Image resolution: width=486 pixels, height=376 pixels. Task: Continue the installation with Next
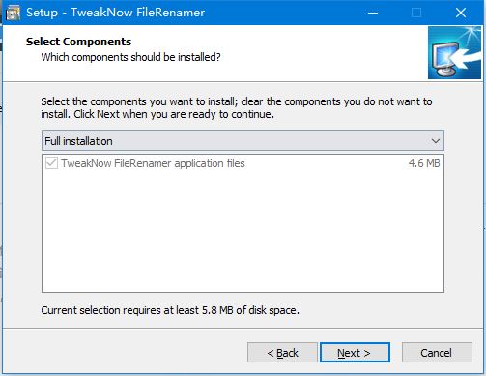point(355,353)
